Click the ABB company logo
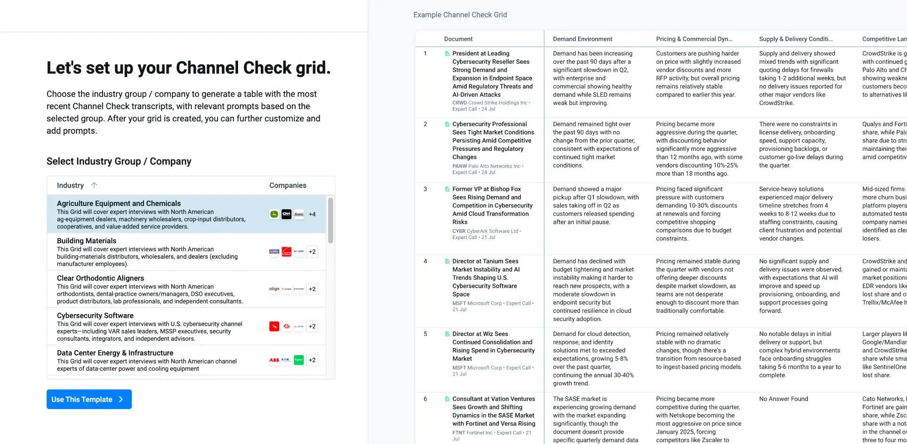This screenshot has width=907, height=444. pyautogui.click(x=274, y=360)
